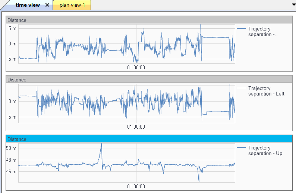Click the tall spike peak in the Up chart

(101, 144)
